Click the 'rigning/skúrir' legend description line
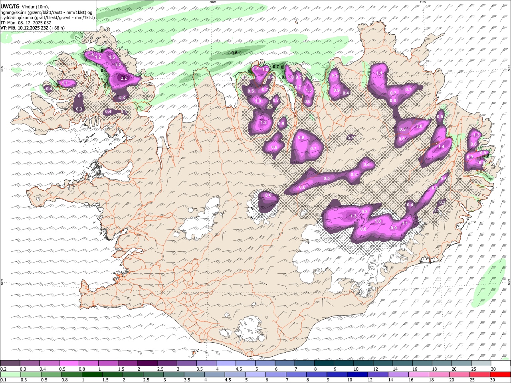 click(x=46, y=12)
